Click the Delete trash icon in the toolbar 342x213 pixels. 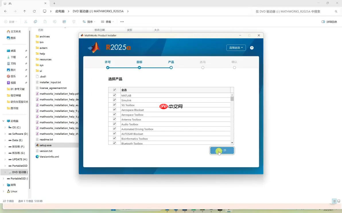coord(74,21)
